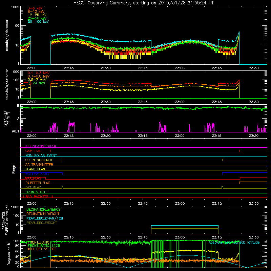Image resolution: width=271 pixels, height=271 pixels.
Task: Select the GAP_FLAG label
Action: pyautogui.click(x=33, y=151)
